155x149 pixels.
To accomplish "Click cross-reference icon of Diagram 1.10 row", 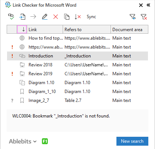I will [22, 83].
